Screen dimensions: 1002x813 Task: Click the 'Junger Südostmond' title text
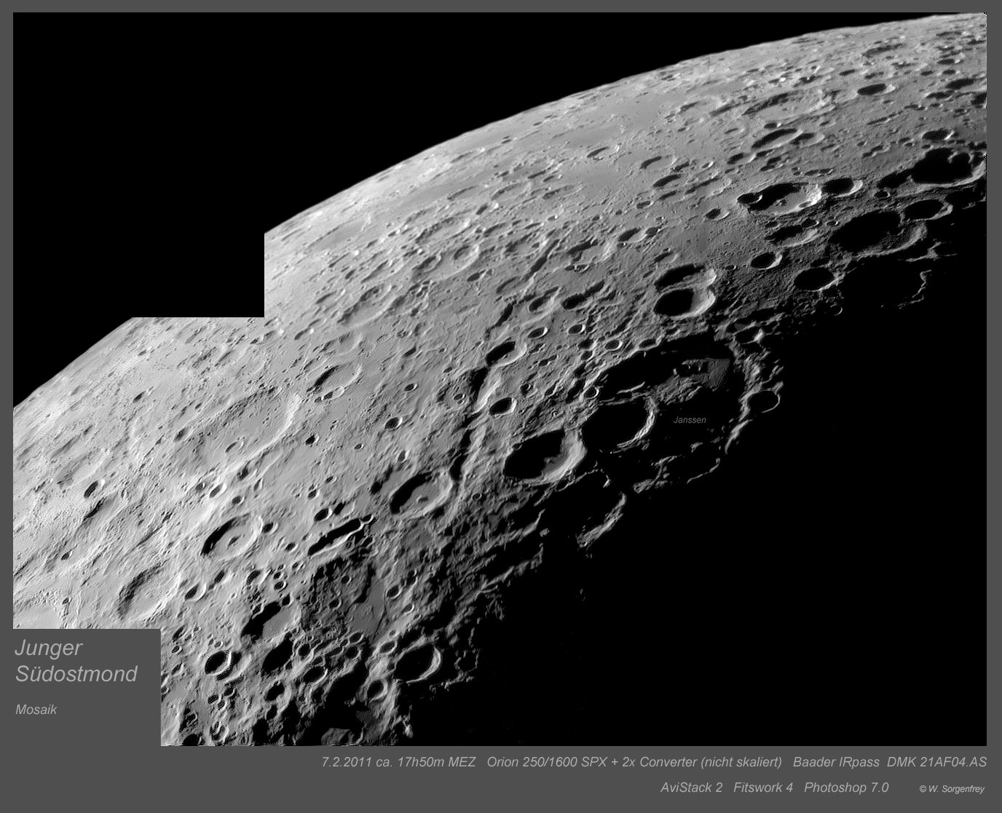76,661
